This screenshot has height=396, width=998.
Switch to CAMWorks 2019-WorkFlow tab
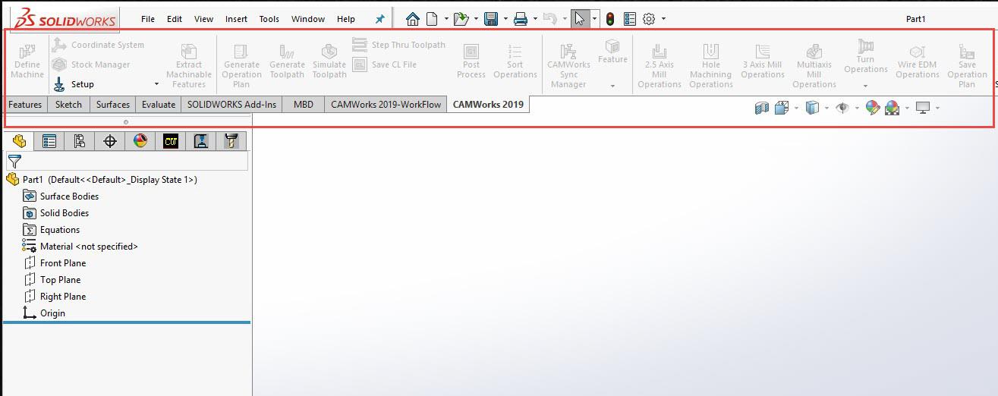click(x=386, y=105)
